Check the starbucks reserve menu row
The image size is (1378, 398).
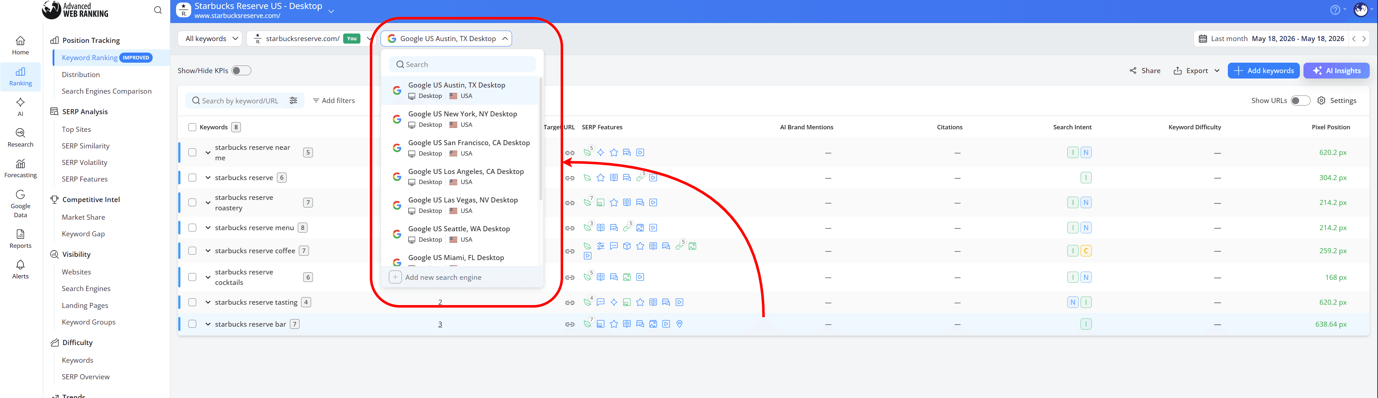point(192,228)
